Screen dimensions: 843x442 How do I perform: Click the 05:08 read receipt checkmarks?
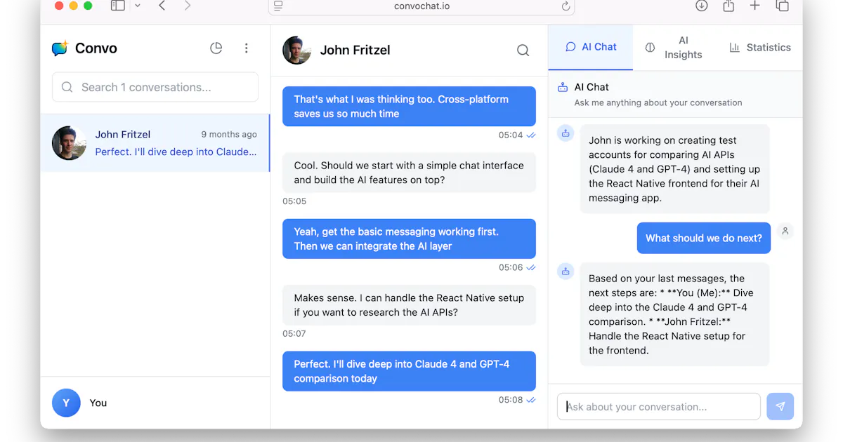[x=531, y=400]
